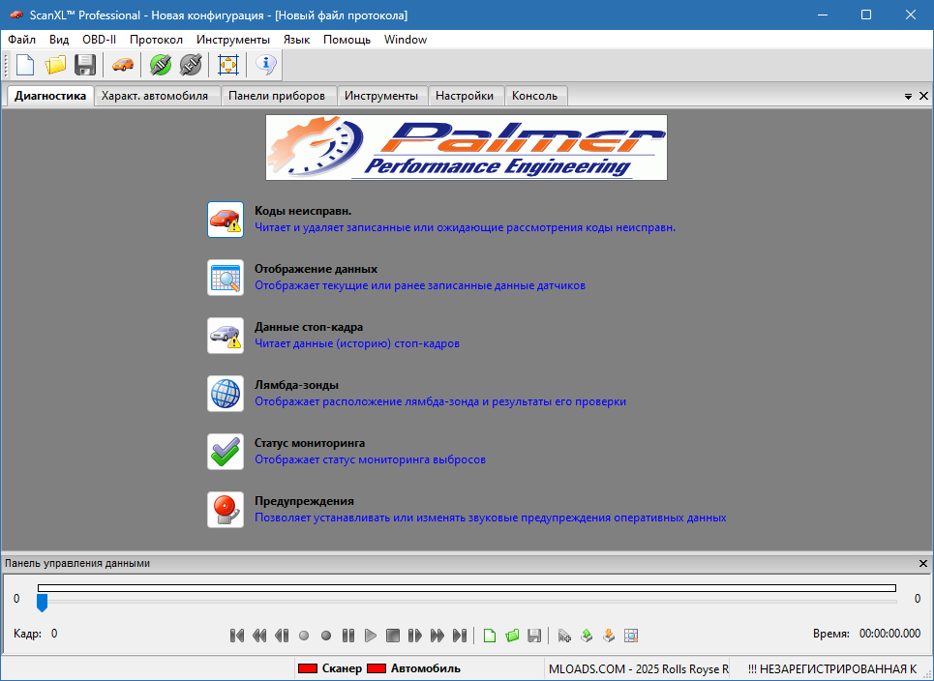The image size is (934, 681).
Task: Open Статус мониторинга green checkmark icon
Action: 224,451
